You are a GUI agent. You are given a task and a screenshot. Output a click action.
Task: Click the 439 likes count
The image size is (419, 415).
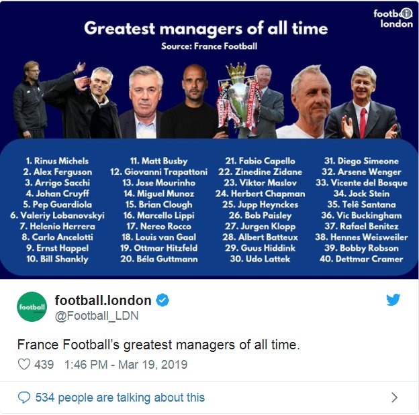(44, 365)
